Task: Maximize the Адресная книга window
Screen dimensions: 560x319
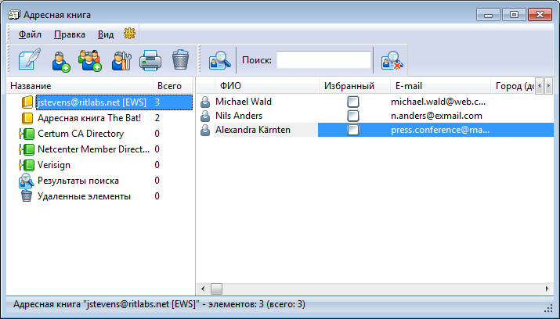Action: pyautogui.click(x=514, y=15)
